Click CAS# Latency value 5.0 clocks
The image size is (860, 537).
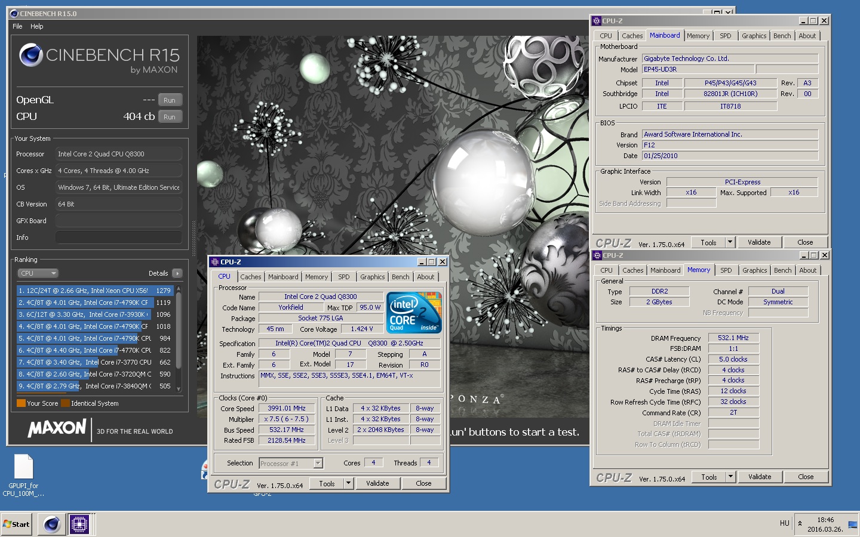[733, 359]
